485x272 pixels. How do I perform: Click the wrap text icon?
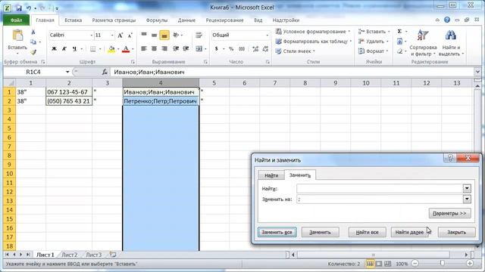pyautogui.click(x=199, y=36)
